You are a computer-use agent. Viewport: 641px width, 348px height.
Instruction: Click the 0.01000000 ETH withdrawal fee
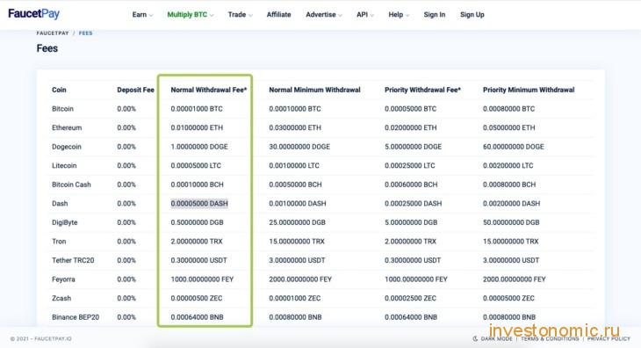coord(197,127)
